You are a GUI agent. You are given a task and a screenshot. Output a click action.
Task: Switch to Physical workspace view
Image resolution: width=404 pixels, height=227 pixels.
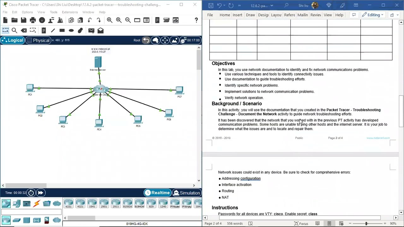pos(38,40)
